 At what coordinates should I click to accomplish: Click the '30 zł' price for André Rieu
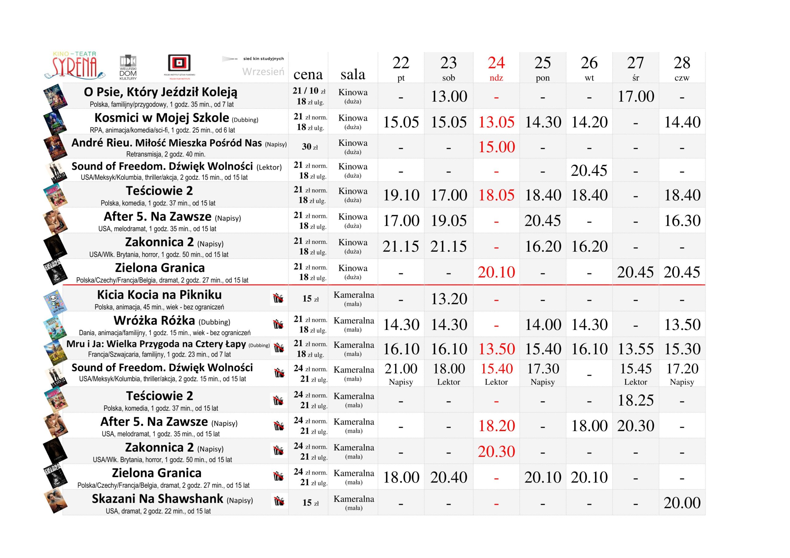point(310,147)
